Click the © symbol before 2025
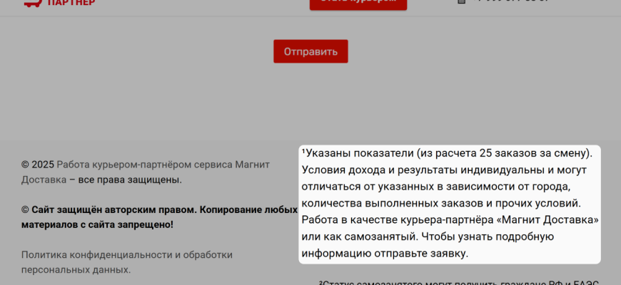 pos(25,164)
